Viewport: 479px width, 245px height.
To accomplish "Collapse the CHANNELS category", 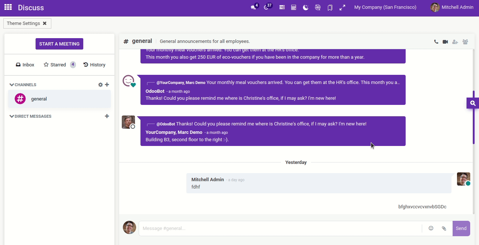I will pos(23,85).
